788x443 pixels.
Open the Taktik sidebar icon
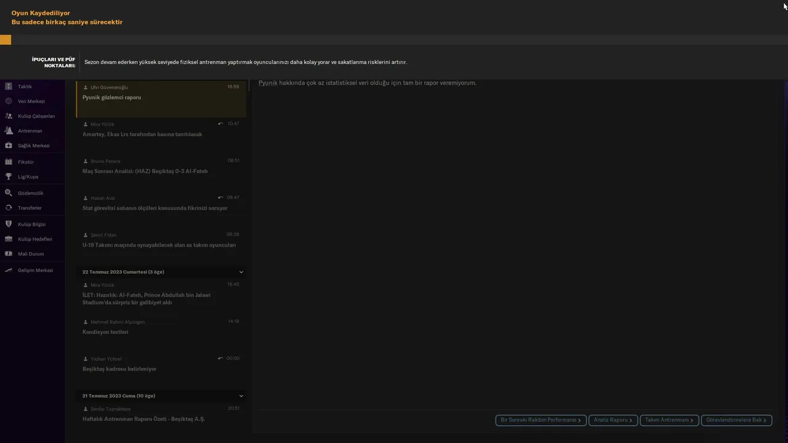9,86
